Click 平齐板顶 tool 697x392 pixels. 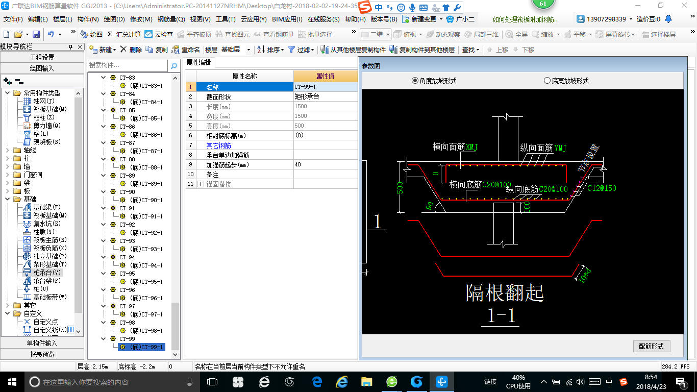(194, 34)
